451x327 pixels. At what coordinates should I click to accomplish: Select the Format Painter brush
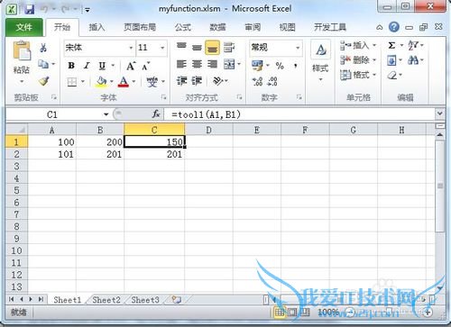(43, 81)
